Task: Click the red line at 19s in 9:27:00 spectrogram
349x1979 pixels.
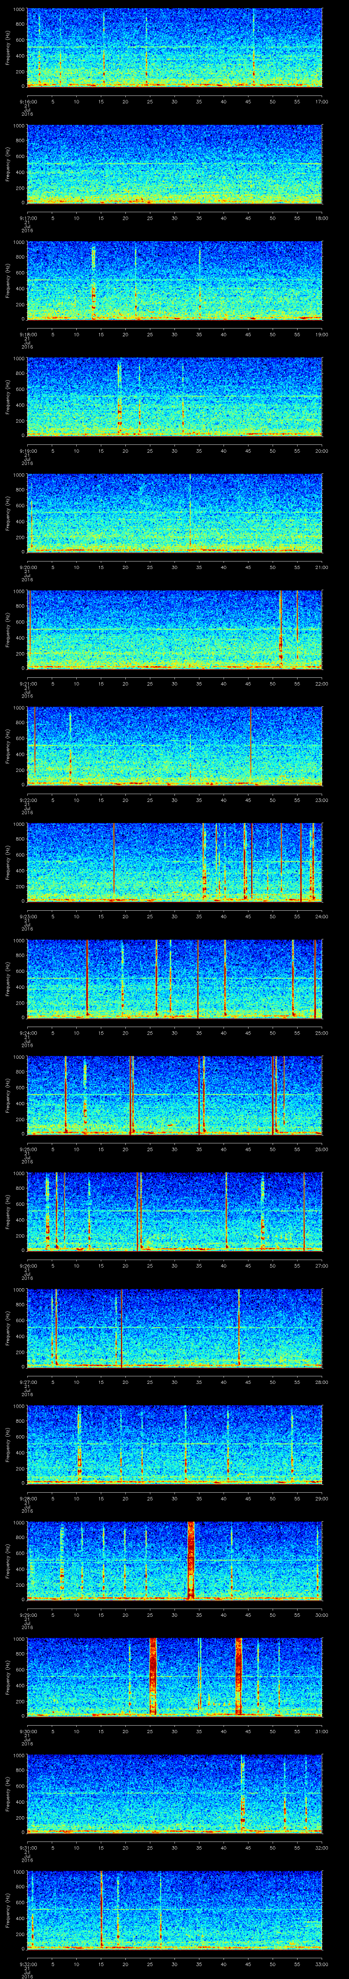Action: [x=121, y=1328]
